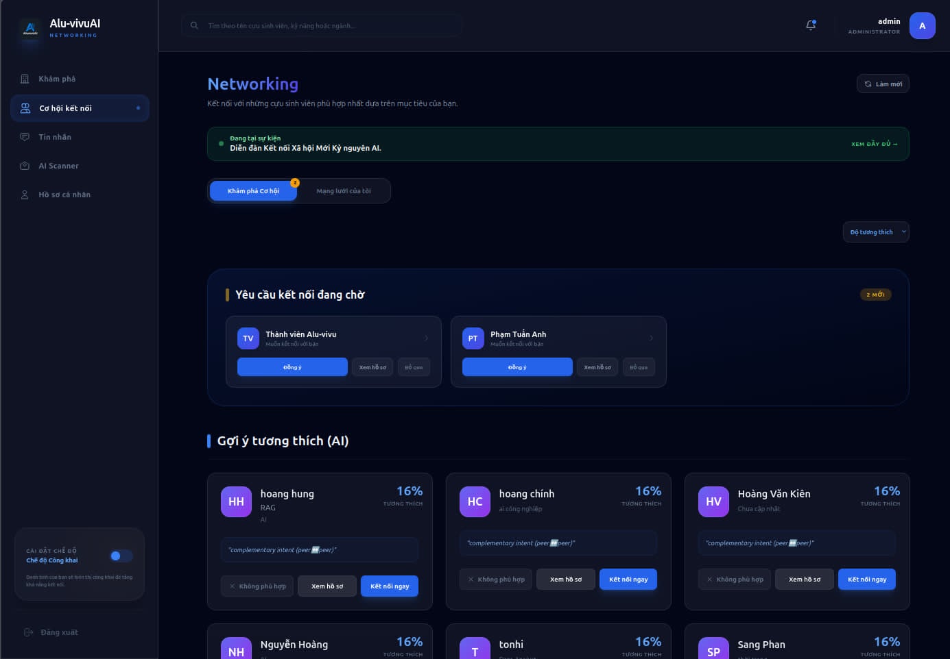Click Kết nối ngay for Hoàng Văn Kiên
The width and height of the screenshot is (950, 659).
pos(867,580)
